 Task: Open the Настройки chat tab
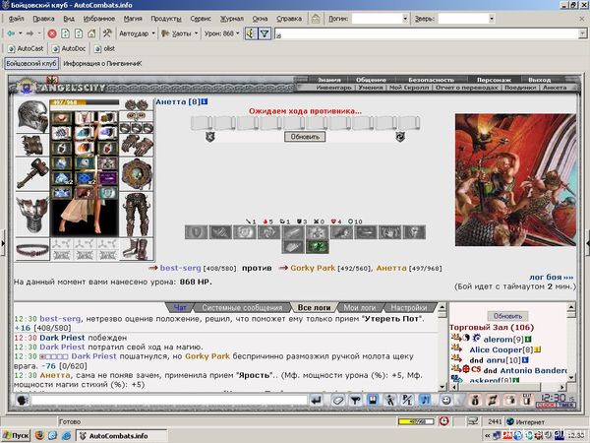[409, 308]
